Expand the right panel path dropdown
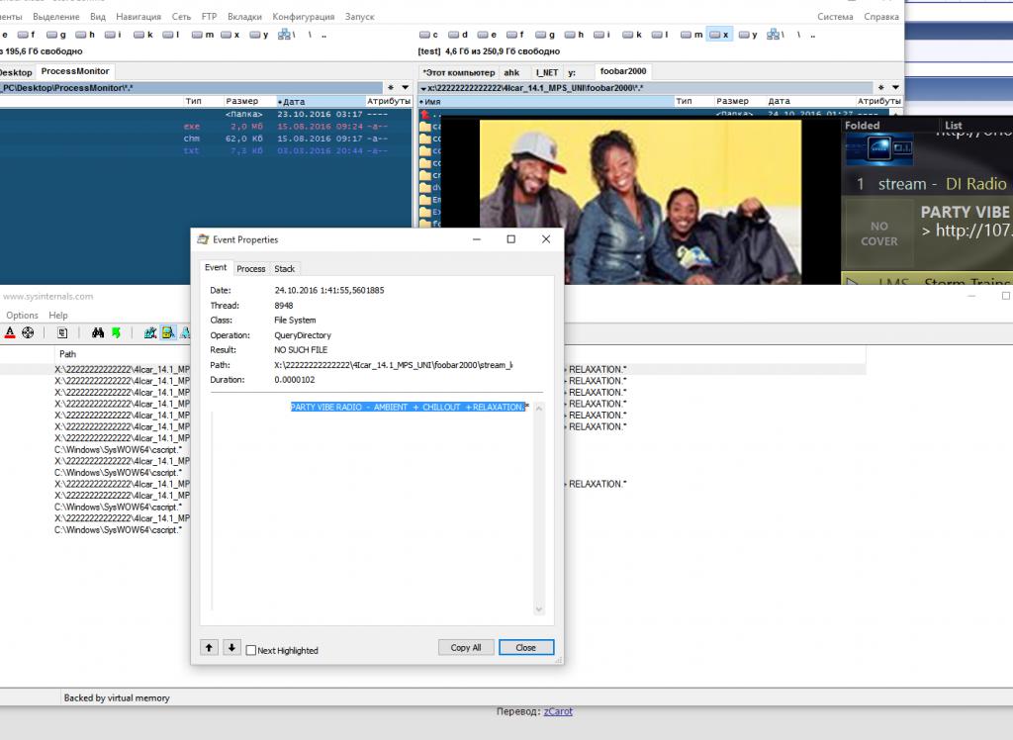1013x740 pixels. click(x=423, y=88)
